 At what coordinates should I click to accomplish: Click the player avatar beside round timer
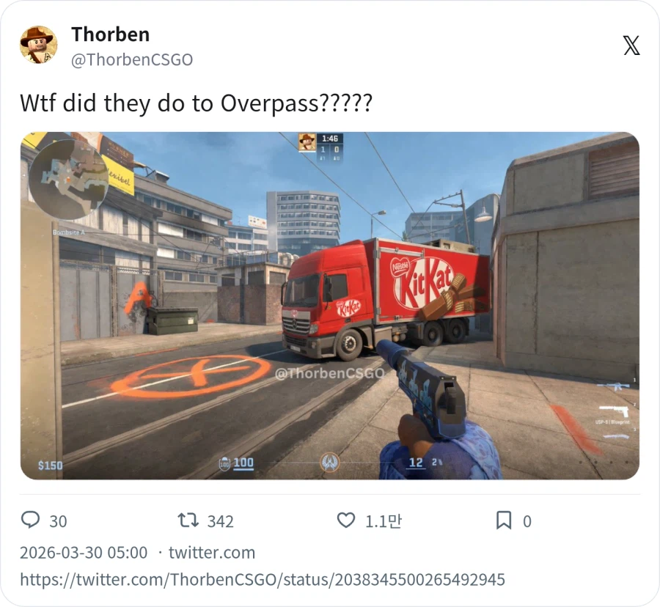pyautogui.click(x=307, y=142)
